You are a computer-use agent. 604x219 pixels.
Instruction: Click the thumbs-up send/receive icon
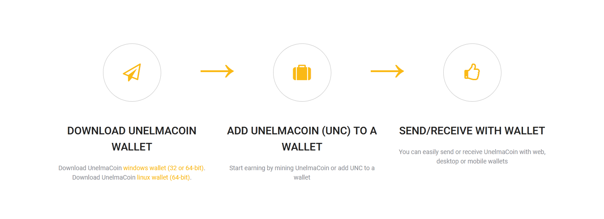pyautogui.click(x=472, y=72)
